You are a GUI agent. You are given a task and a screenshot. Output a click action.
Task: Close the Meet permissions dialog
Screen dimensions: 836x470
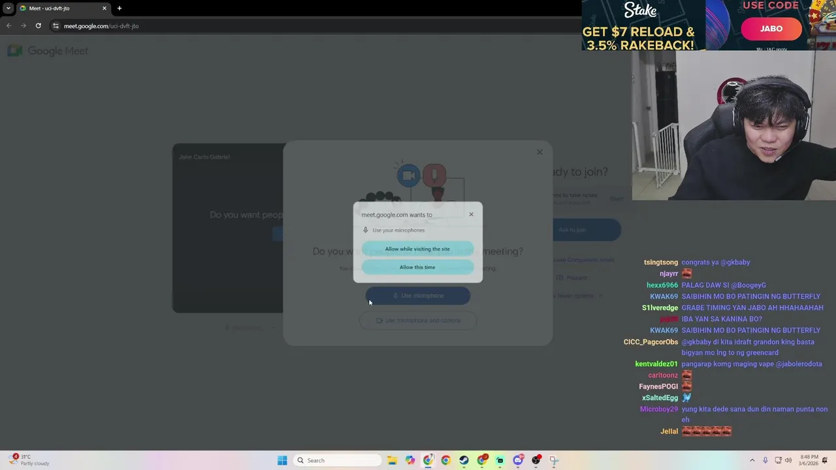point(539,152)
